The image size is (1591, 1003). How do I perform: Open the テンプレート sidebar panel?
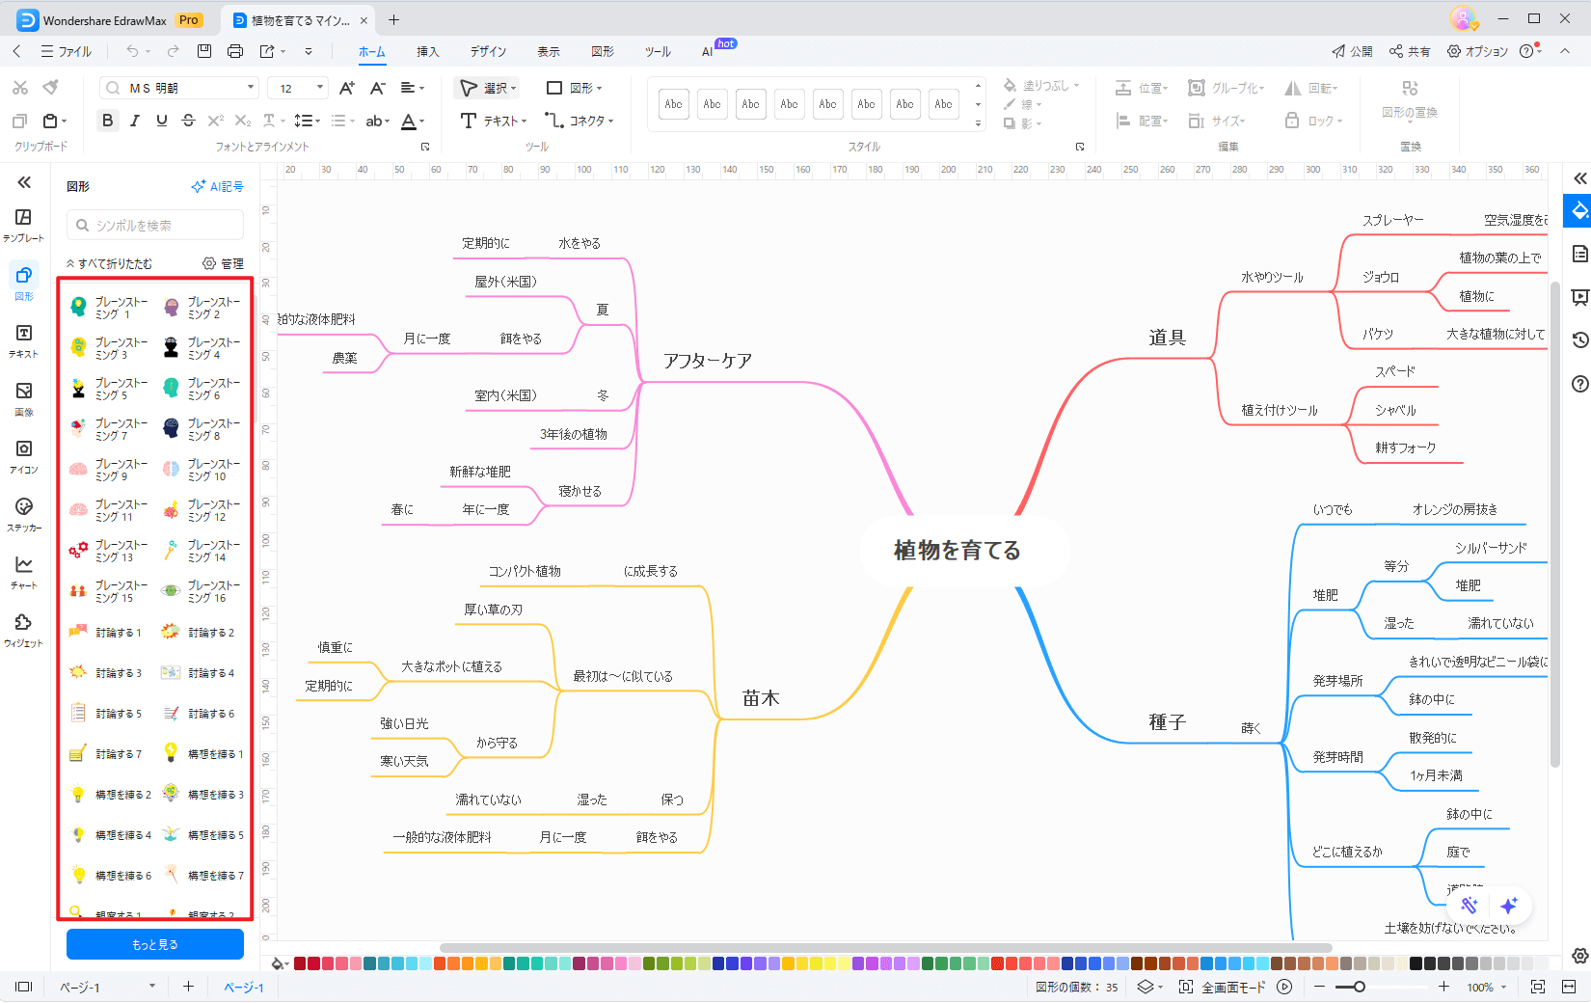coord(24,225)
